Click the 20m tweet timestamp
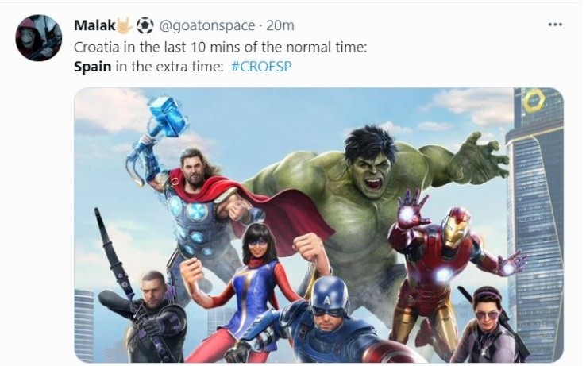586x366 pixels. tap(280, 25)
